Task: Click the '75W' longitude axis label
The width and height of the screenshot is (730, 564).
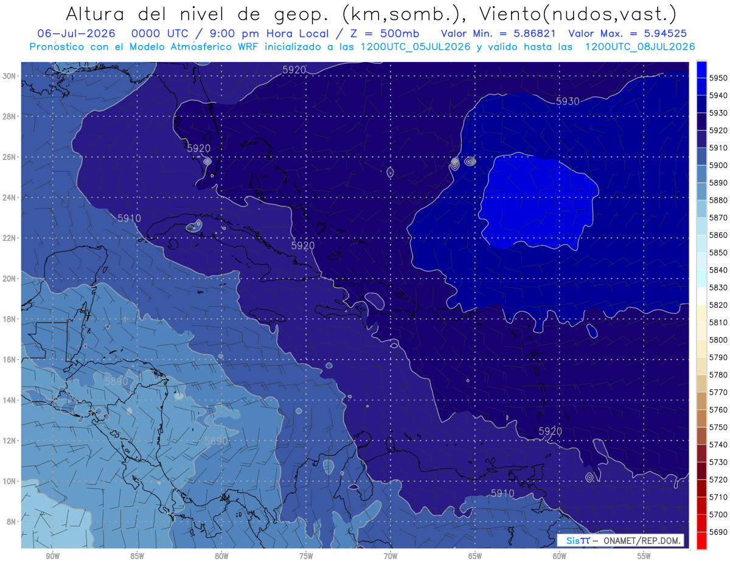Action: tap(306, 556)
